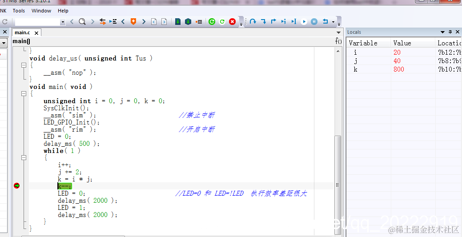Click the Break (pause) button
The width and height of the screenshot is (462, 237).
314,21
